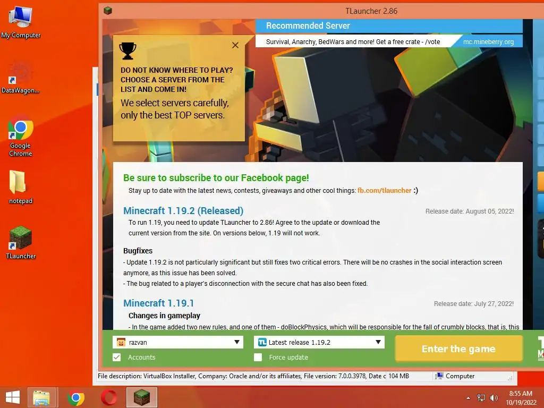This screenshot has width=544, height=408.
Task: Click the Facebook subscribe heading
Action: coord(216,178)
